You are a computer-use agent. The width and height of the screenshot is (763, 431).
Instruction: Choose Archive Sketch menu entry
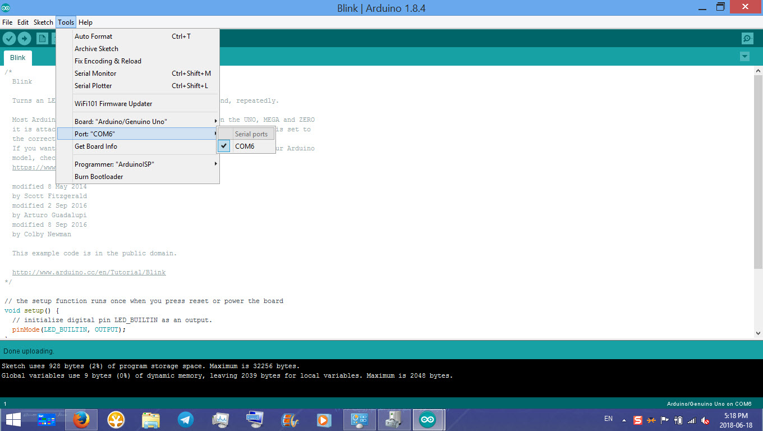(137, 49)
